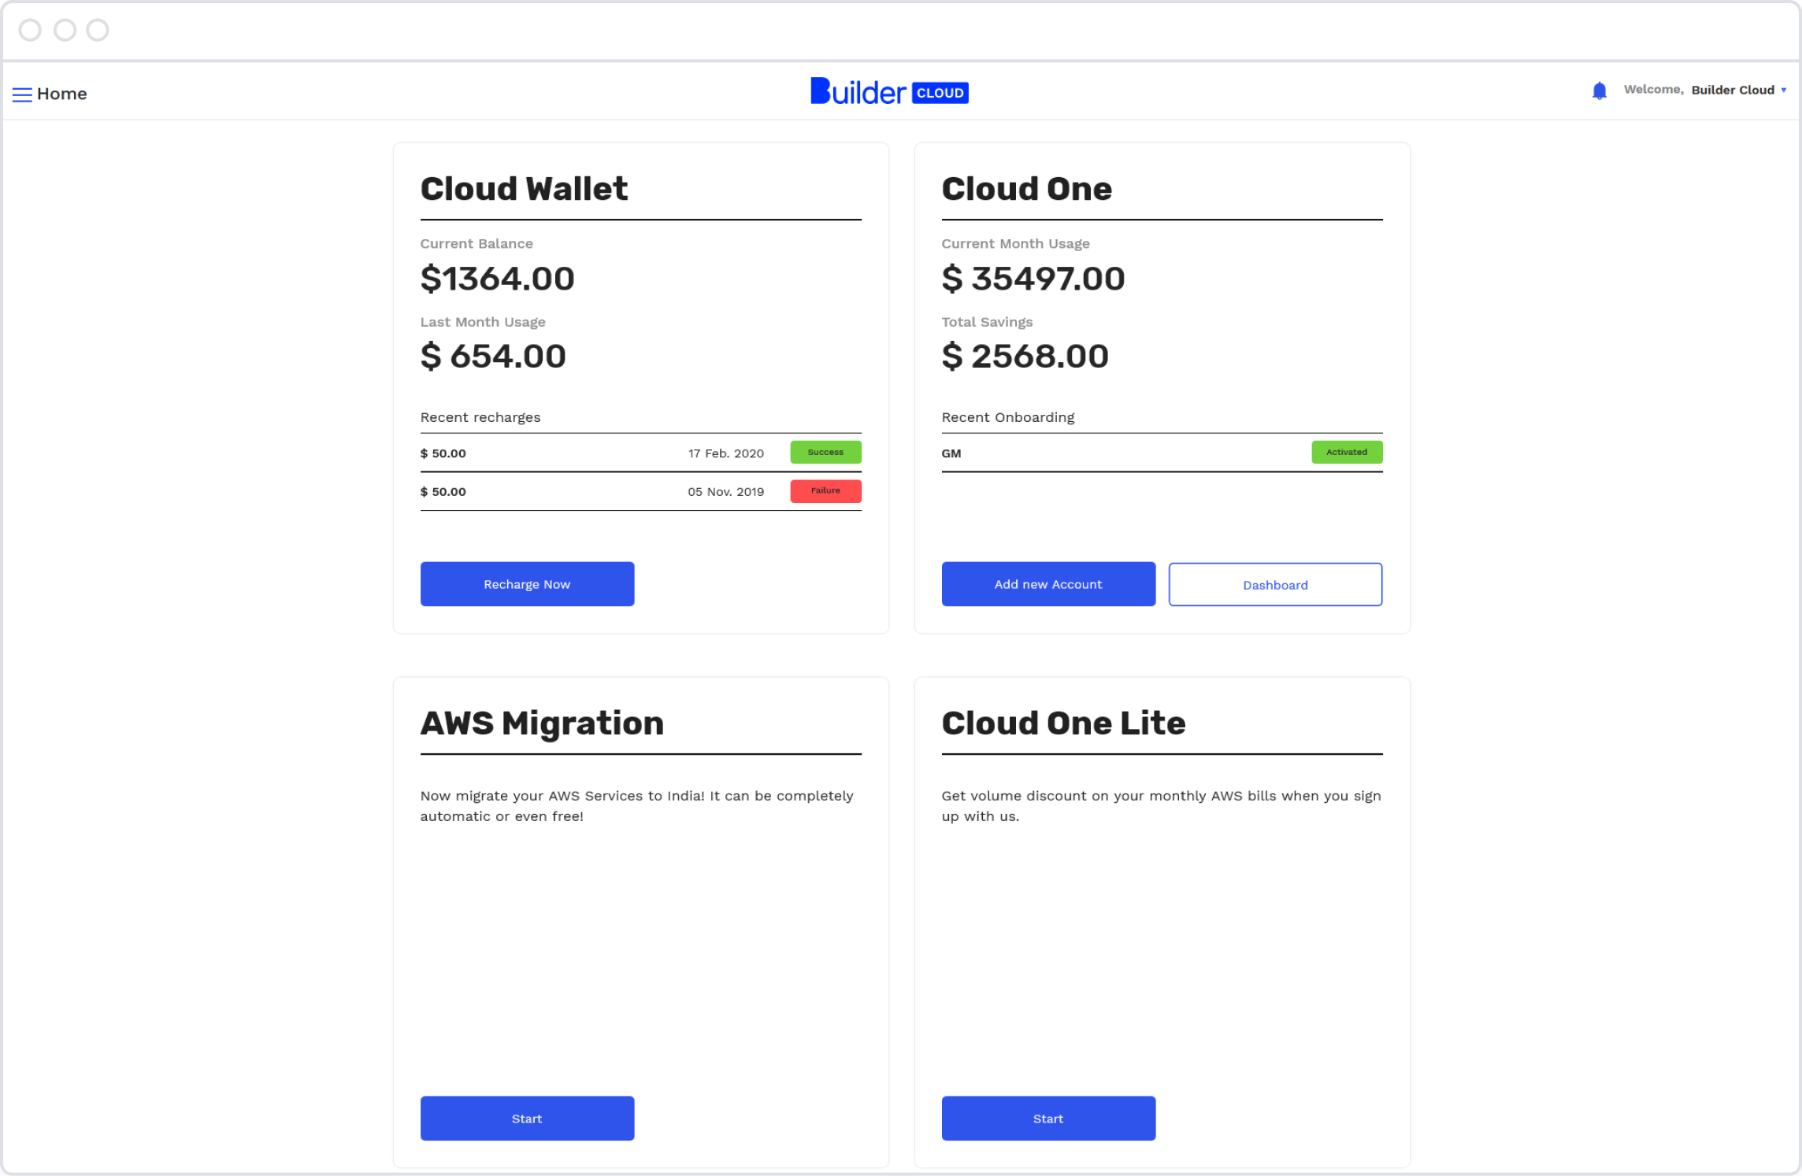Click the migrate your AWS Services description
Viewport: 1802px width, 1176px height.
tap(636, 806)
